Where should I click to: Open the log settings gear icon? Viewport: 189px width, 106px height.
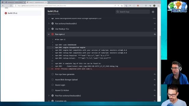[x=153, y=12]
